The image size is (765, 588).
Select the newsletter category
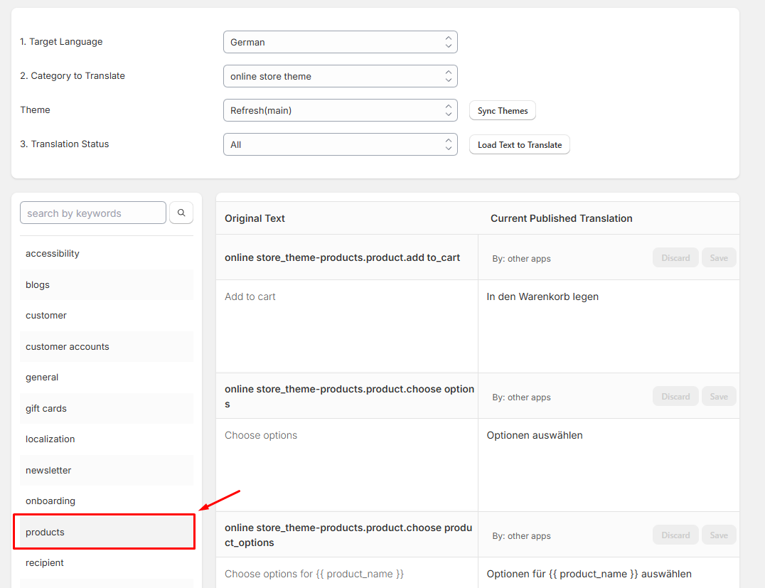(x=107, y=471)
